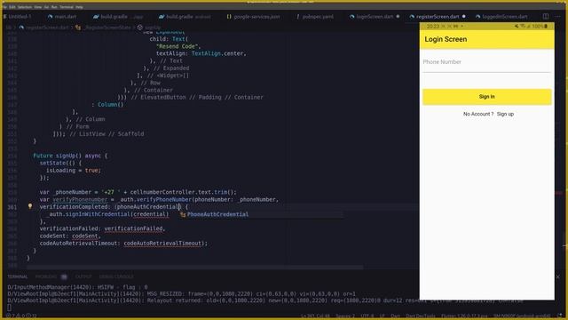This screenshot has width=568, height=320.
Task: Open the Edit menu
Action: click(x=12, y=7)
